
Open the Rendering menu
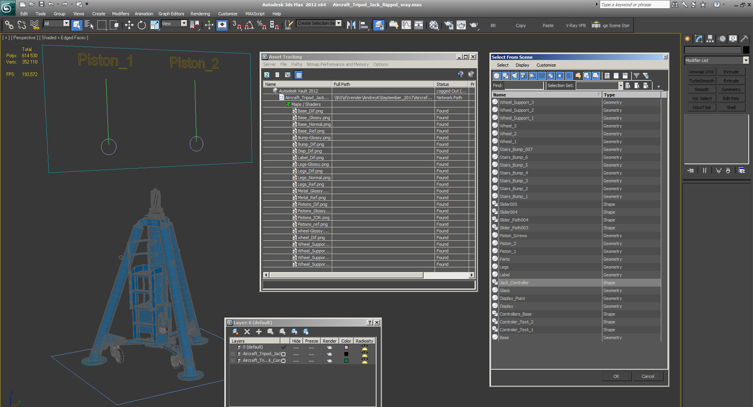200,14
